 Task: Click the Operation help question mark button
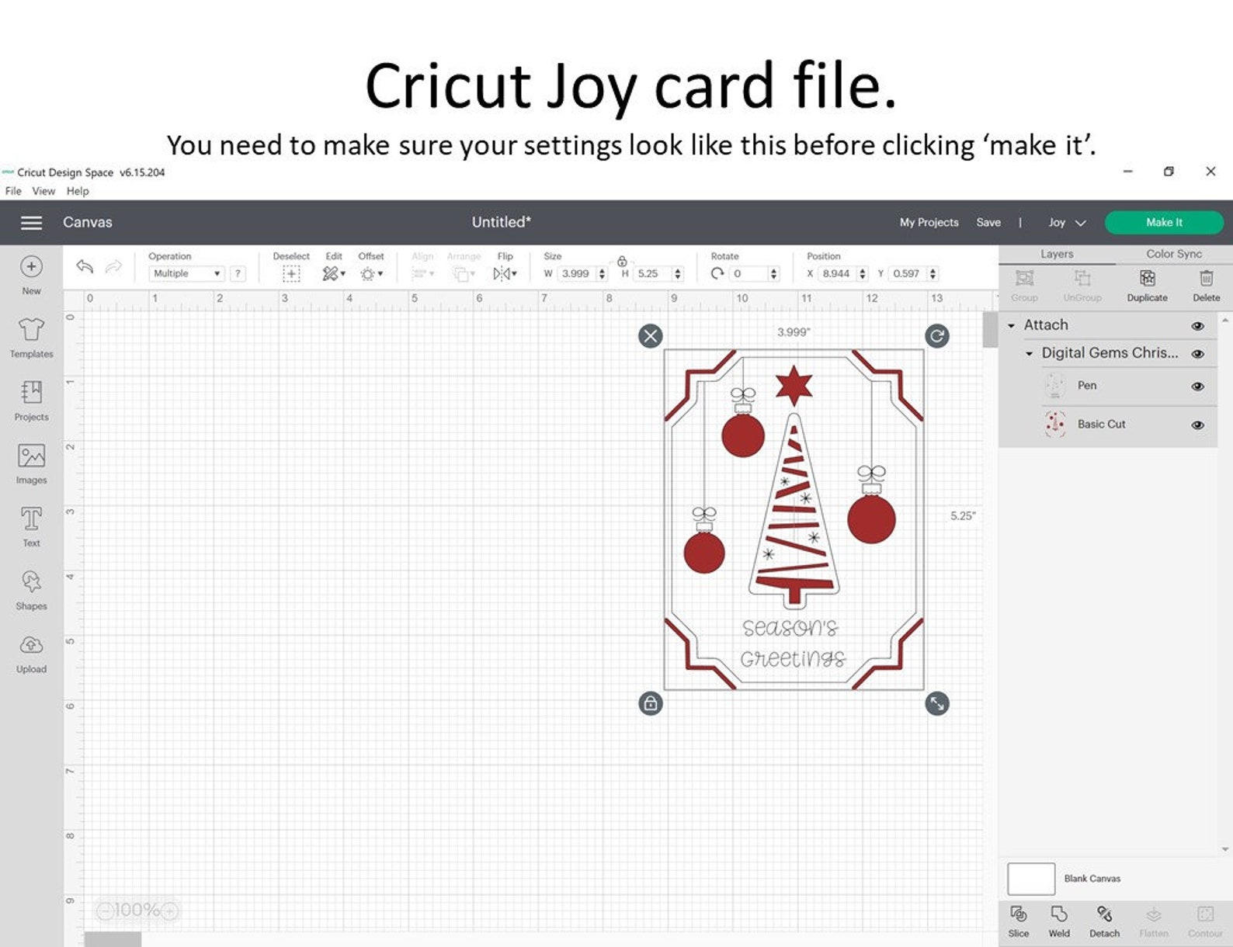tap(238, 273)
